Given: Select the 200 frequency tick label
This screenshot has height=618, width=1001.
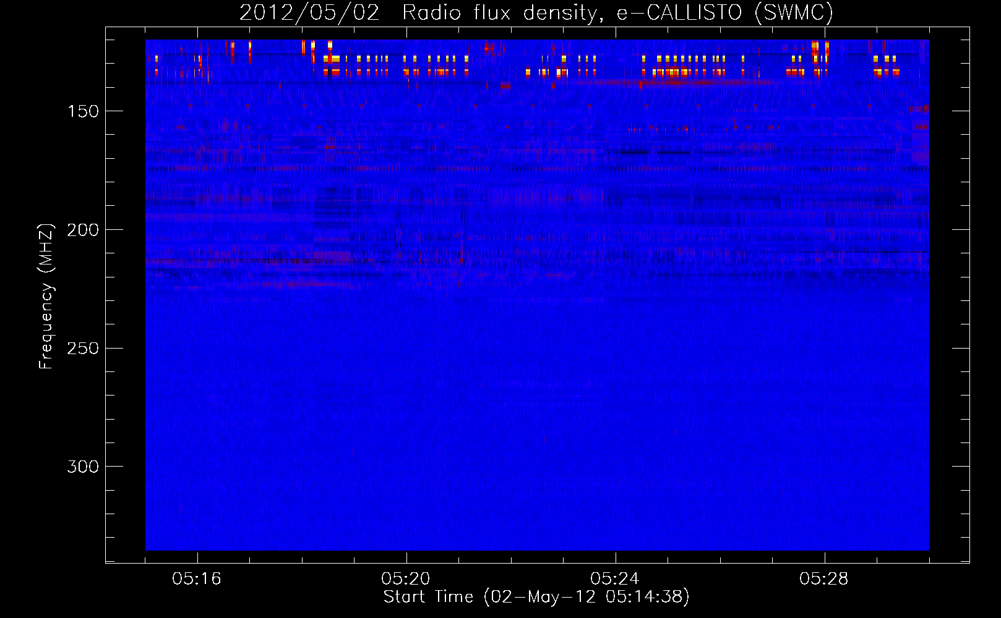Looking at the screenshot, I should pyautogui.click(x=83, y=230).
